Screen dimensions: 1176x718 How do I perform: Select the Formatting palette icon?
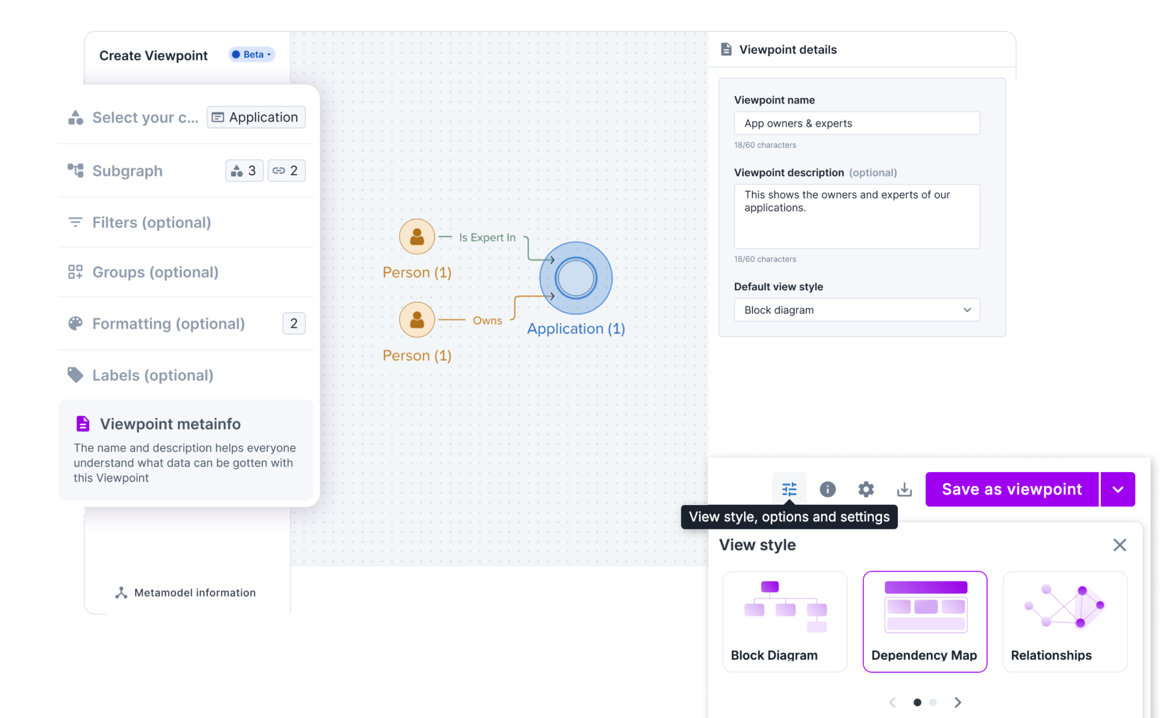(75, 323)
